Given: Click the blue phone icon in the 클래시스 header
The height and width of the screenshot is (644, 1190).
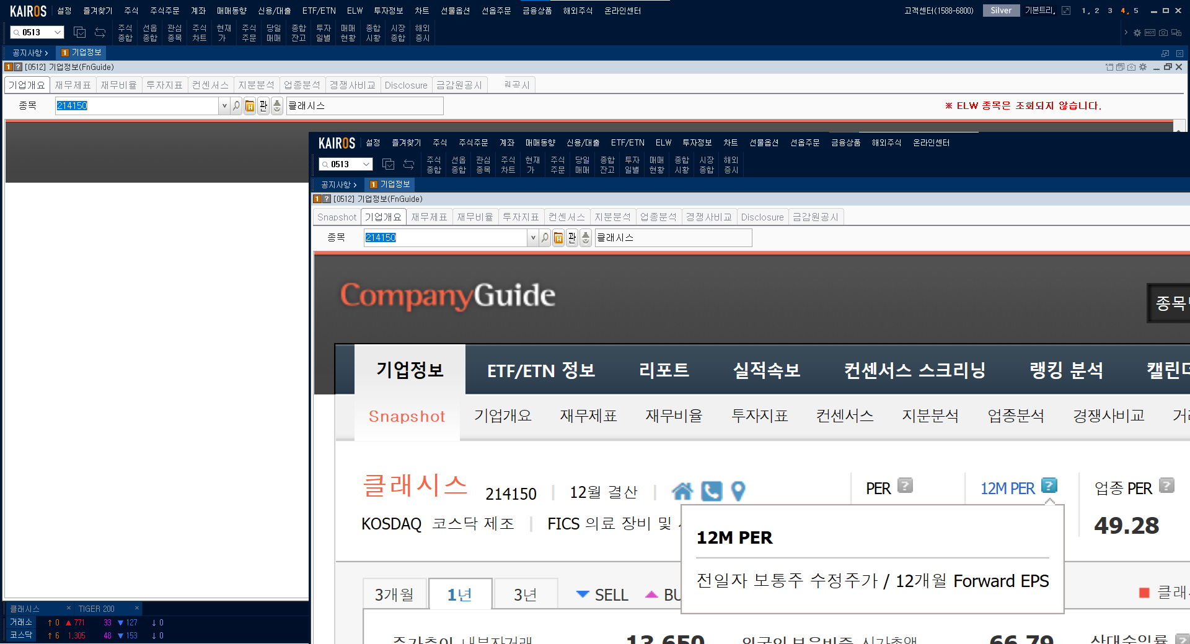Looking at the screenshot, I should pyautogui.click(x=712, y=491).
